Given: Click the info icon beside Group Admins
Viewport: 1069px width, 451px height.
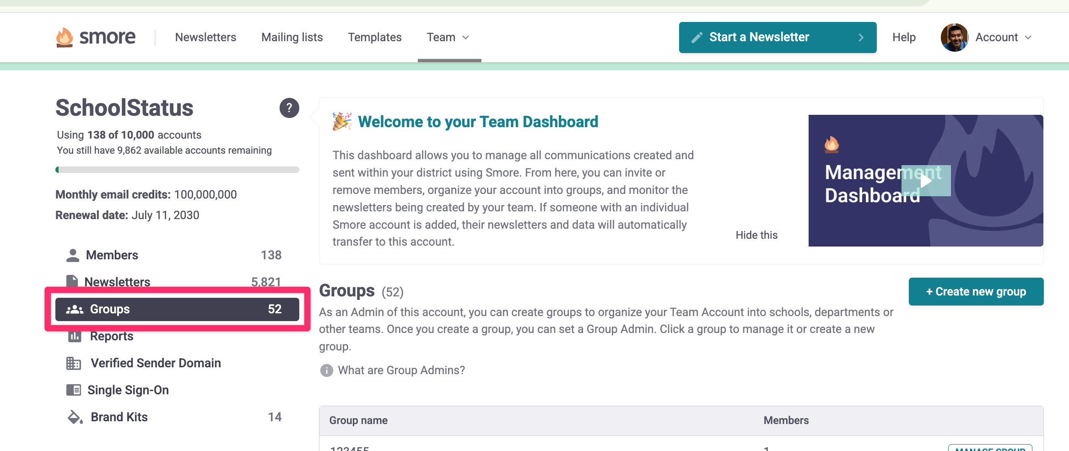Looking at the screenshot, I should [x=327, y=370].
